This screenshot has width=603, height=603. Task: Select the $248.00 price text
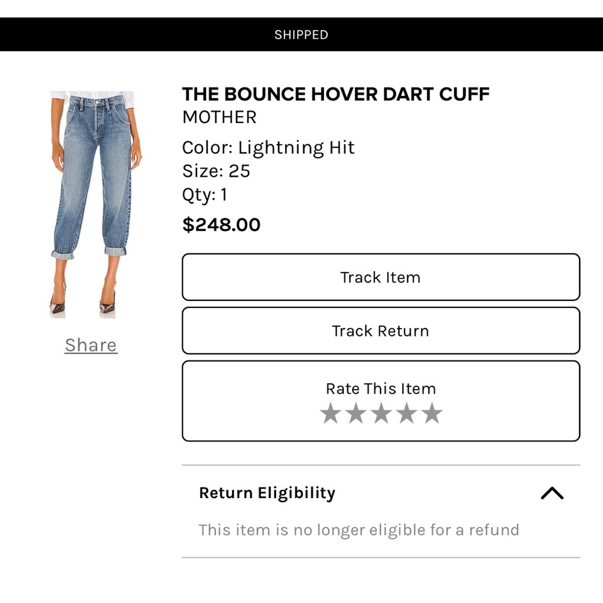[221, 224]
